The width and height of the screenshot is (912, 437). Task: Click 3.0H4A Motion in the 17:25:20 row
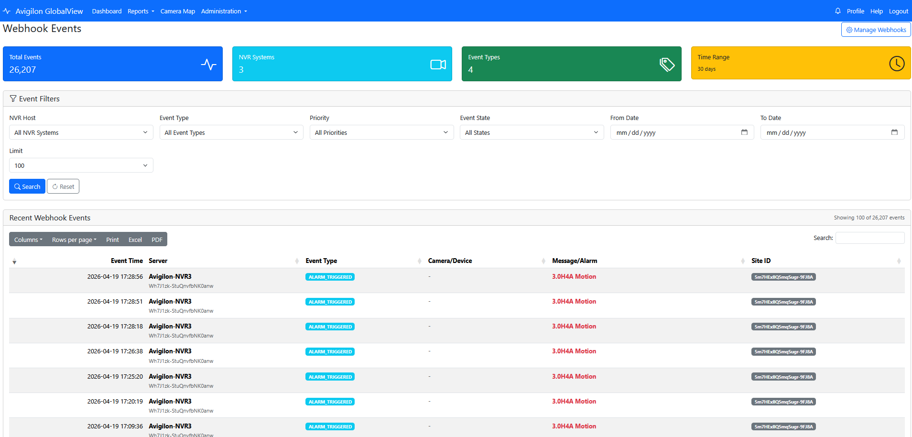pyautogui.click(x=574, y=376)
